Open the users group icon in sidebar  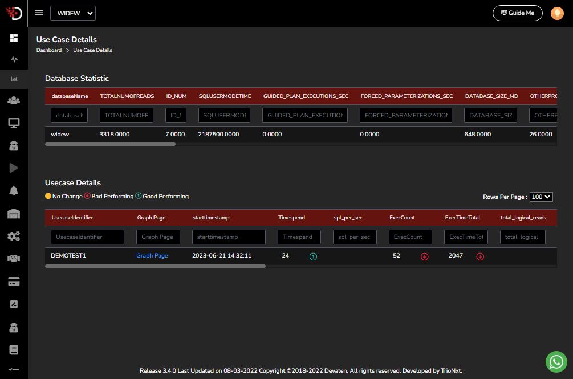pyautogui.click(x=14, y=100)
